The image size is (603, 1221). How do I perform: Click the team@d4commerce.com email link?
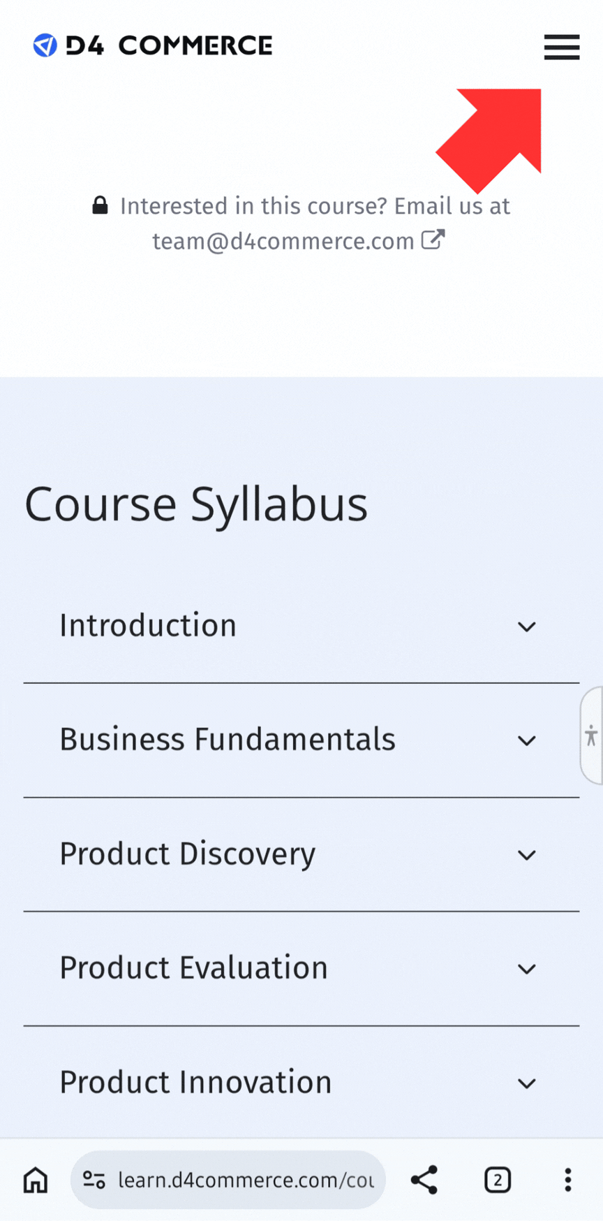coord(283,241)
